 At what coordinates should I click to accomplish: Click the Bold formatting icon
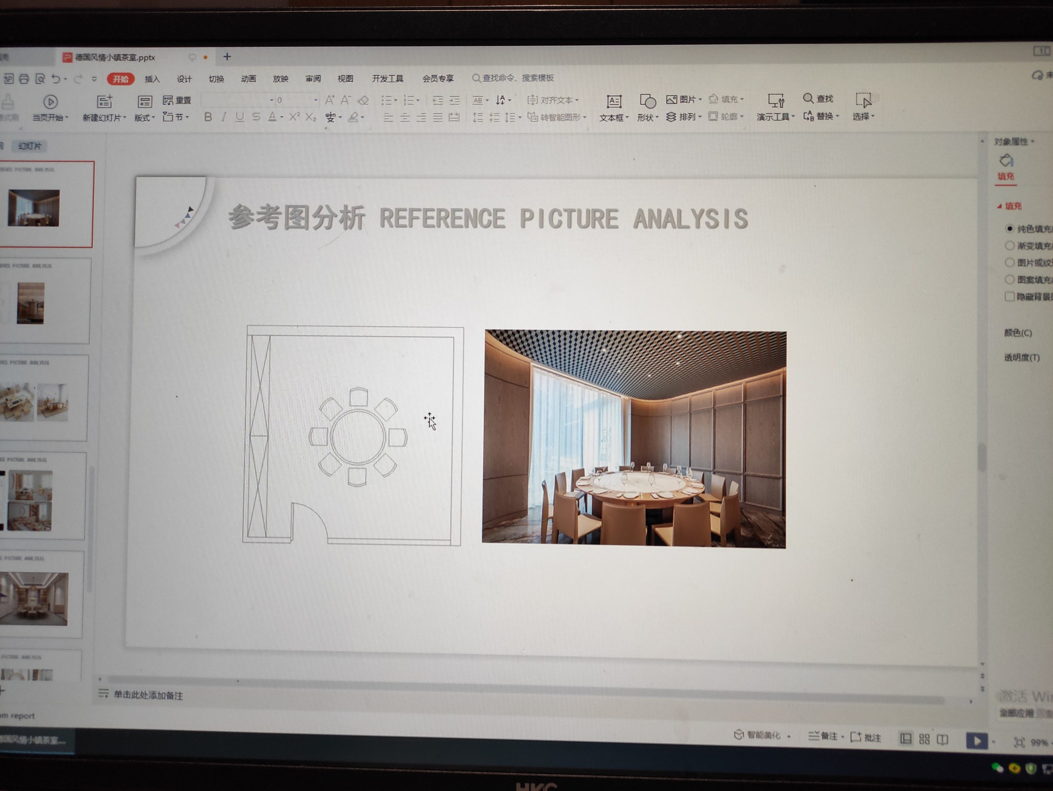(x=208, y=117)
